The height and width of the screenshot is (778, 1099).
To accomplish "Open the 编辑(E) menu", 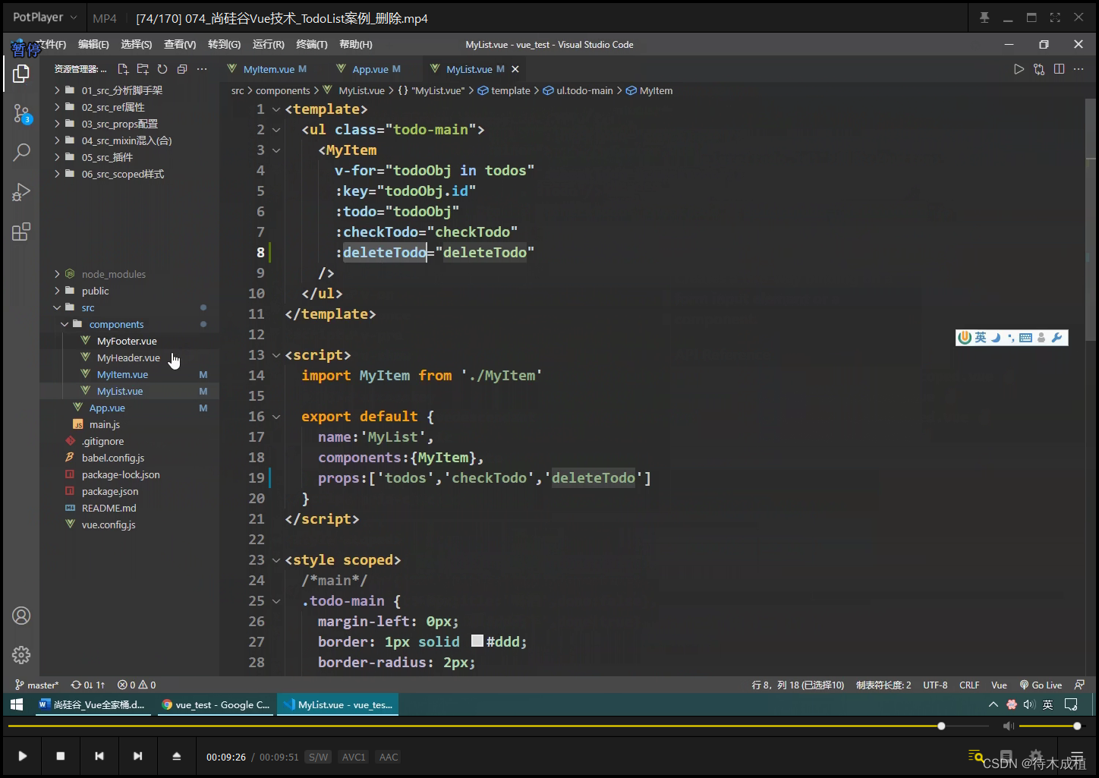I will (93, 45).
